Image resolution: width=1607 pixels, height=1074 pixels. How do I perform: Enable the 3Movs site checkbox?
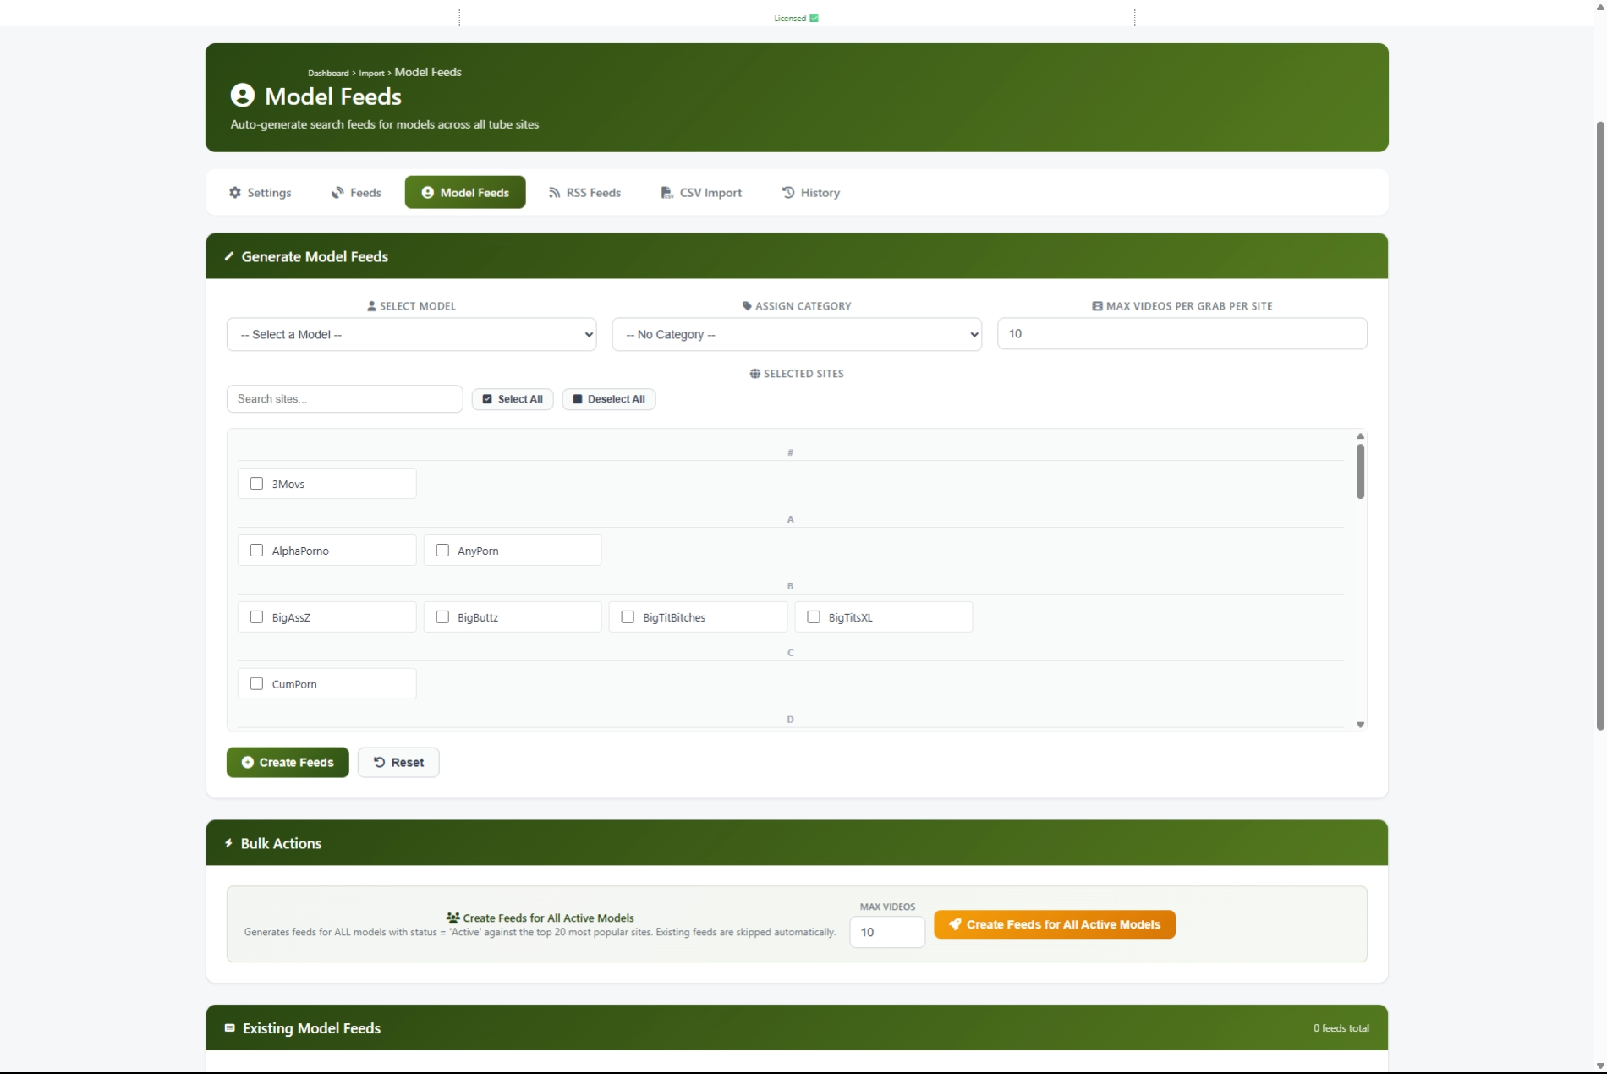pos(256,484)
